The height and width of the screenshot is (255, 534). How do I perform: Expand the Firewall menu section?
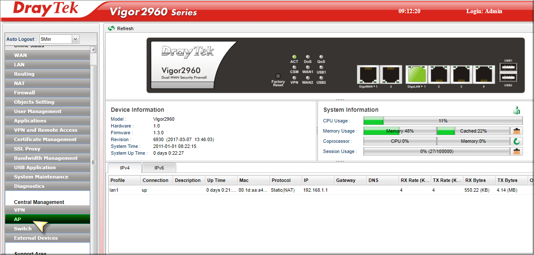[x=25, y=93]
